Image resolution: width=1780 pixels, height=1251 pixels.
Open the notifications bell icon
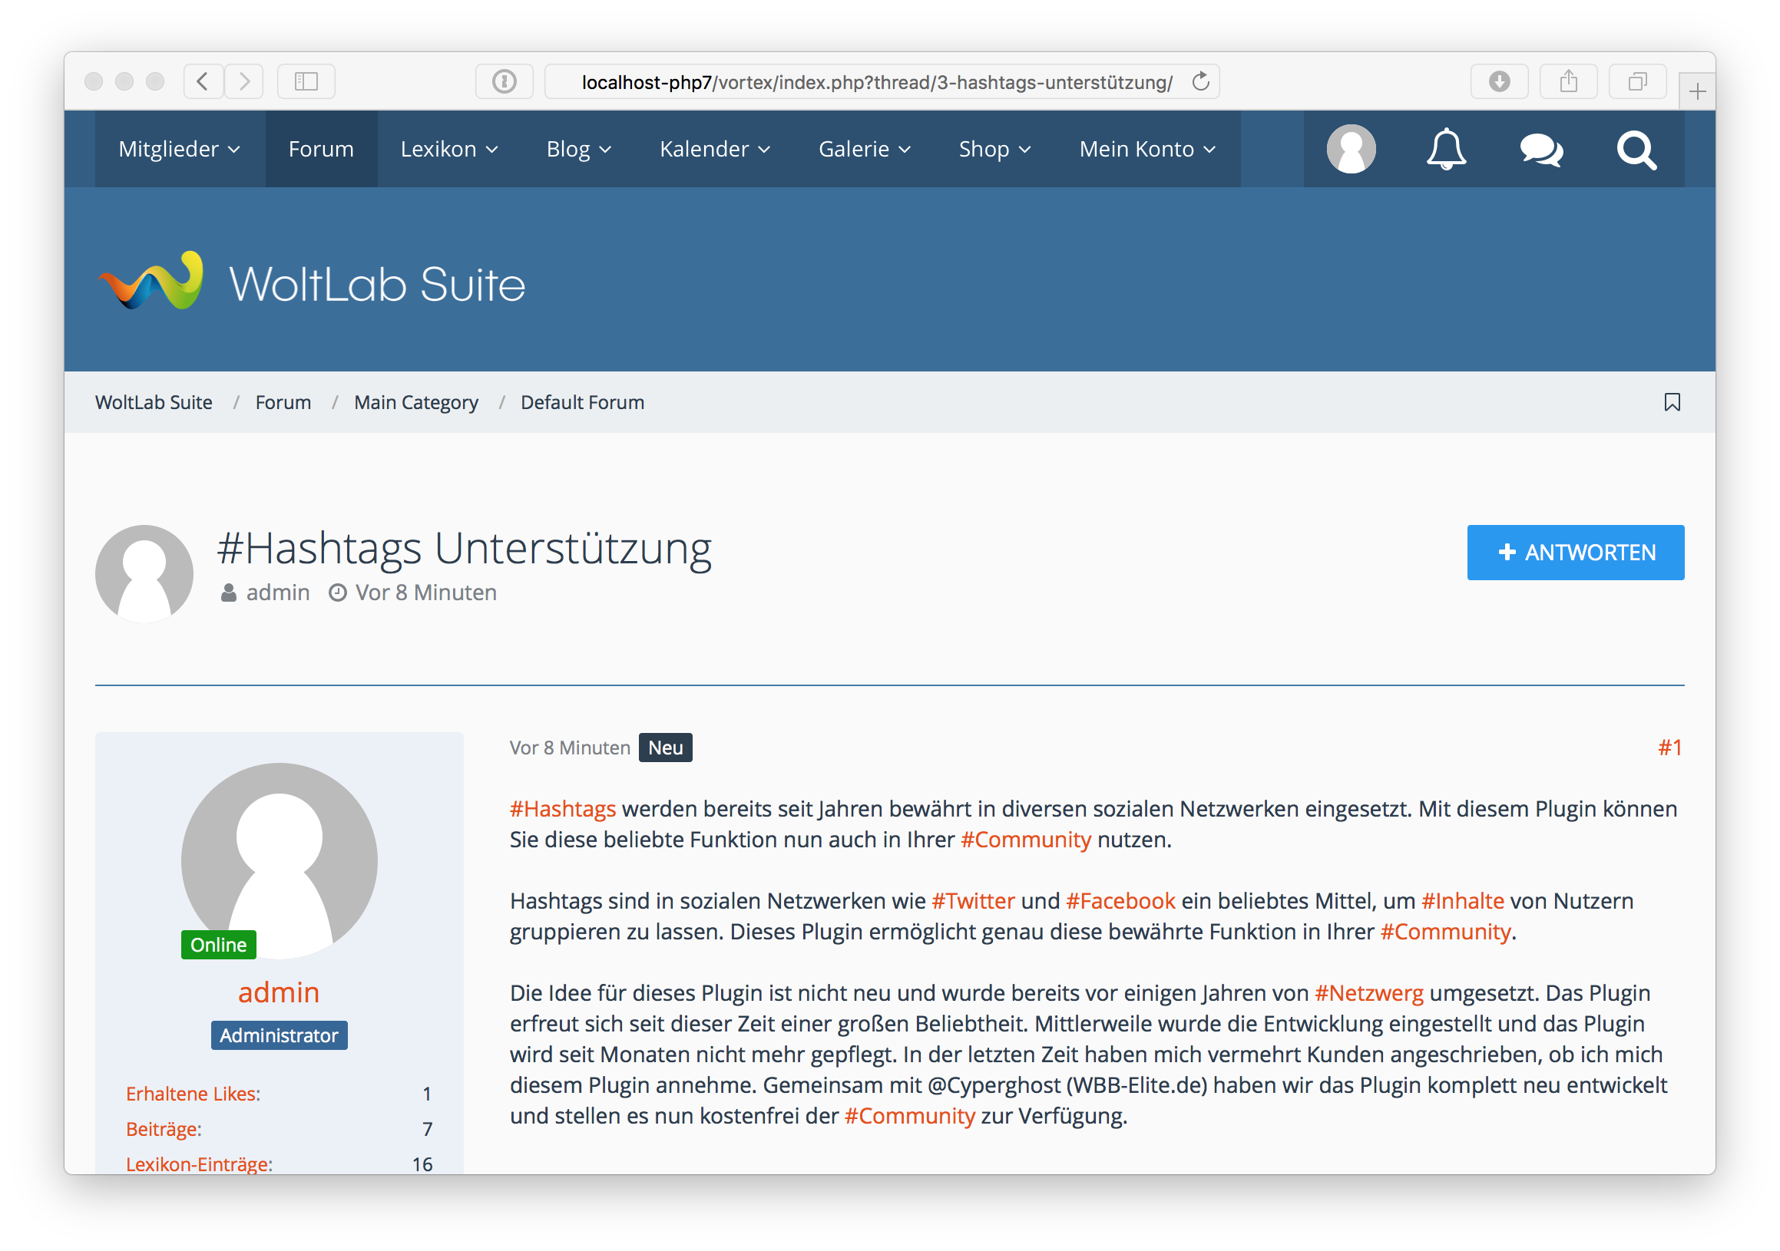click(1446, 149)
